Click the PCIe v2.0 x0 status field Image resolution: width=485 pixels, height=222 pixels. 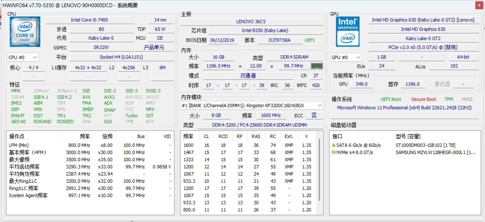423,48
